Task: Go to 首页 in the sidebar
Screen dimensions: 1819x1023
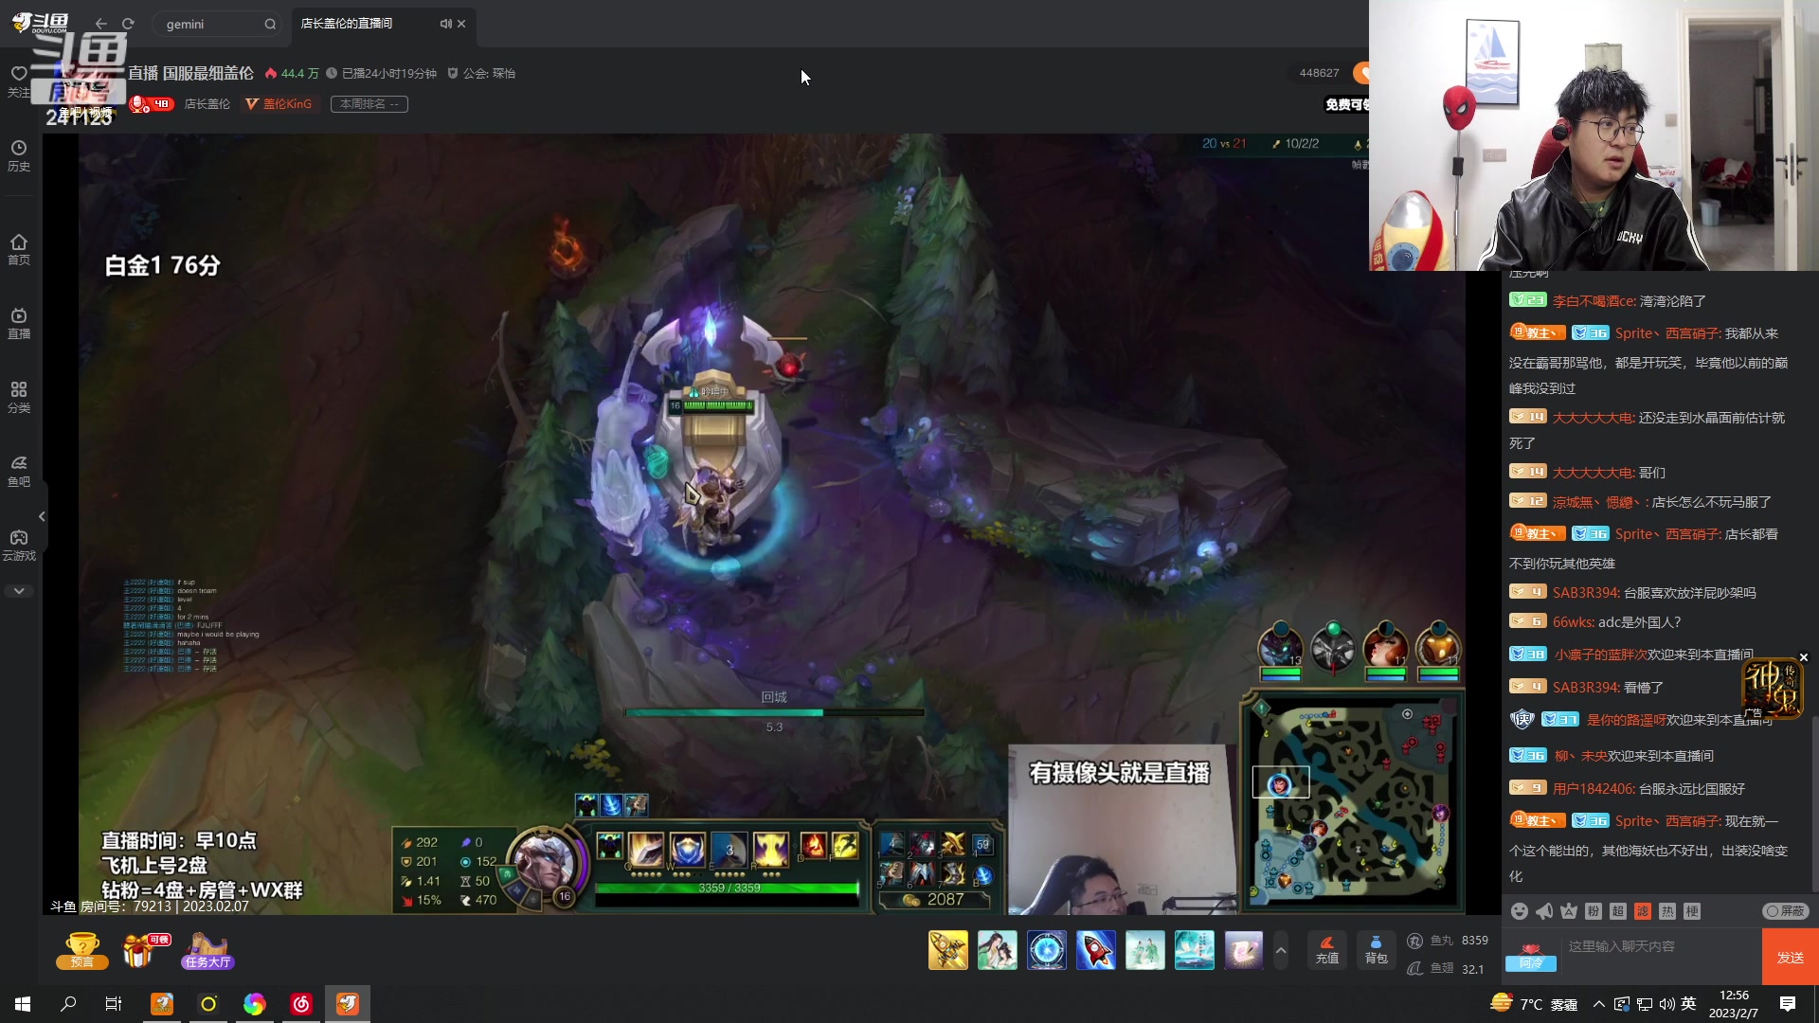Action: coord(19,249)
